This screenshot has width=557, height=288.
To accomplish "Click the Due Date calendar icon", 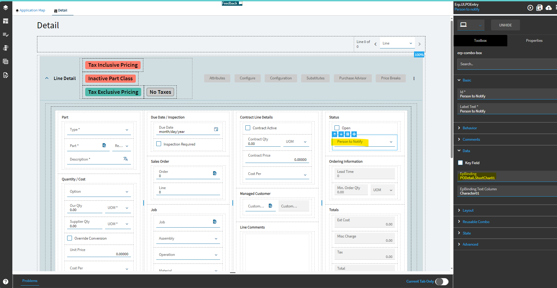I will pos(216,129).
